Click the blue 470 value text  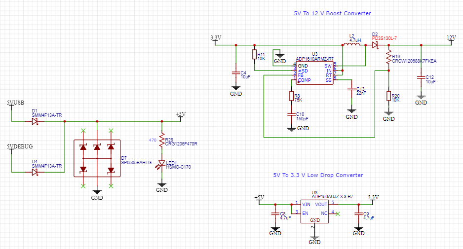point(153,140)
